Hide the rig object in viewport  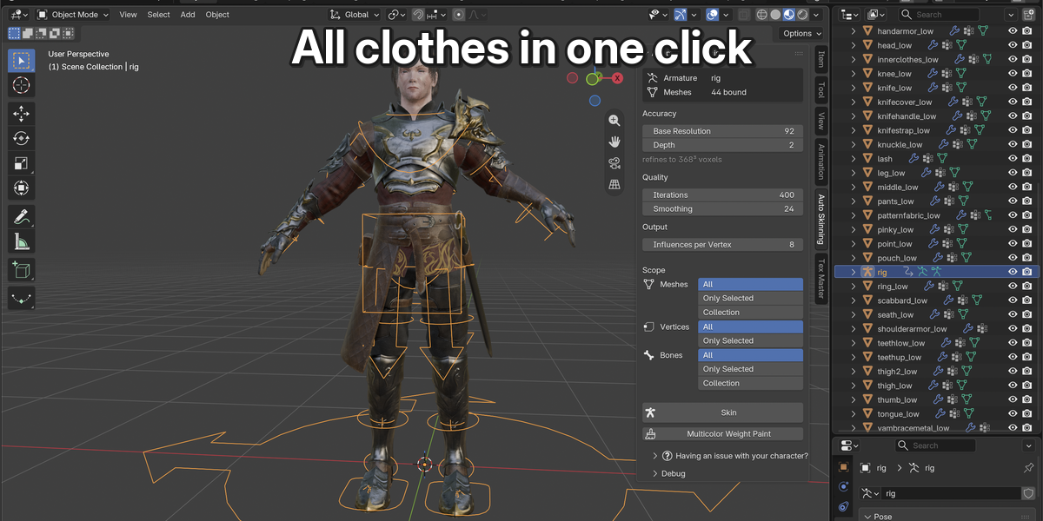pos(1013,272)
